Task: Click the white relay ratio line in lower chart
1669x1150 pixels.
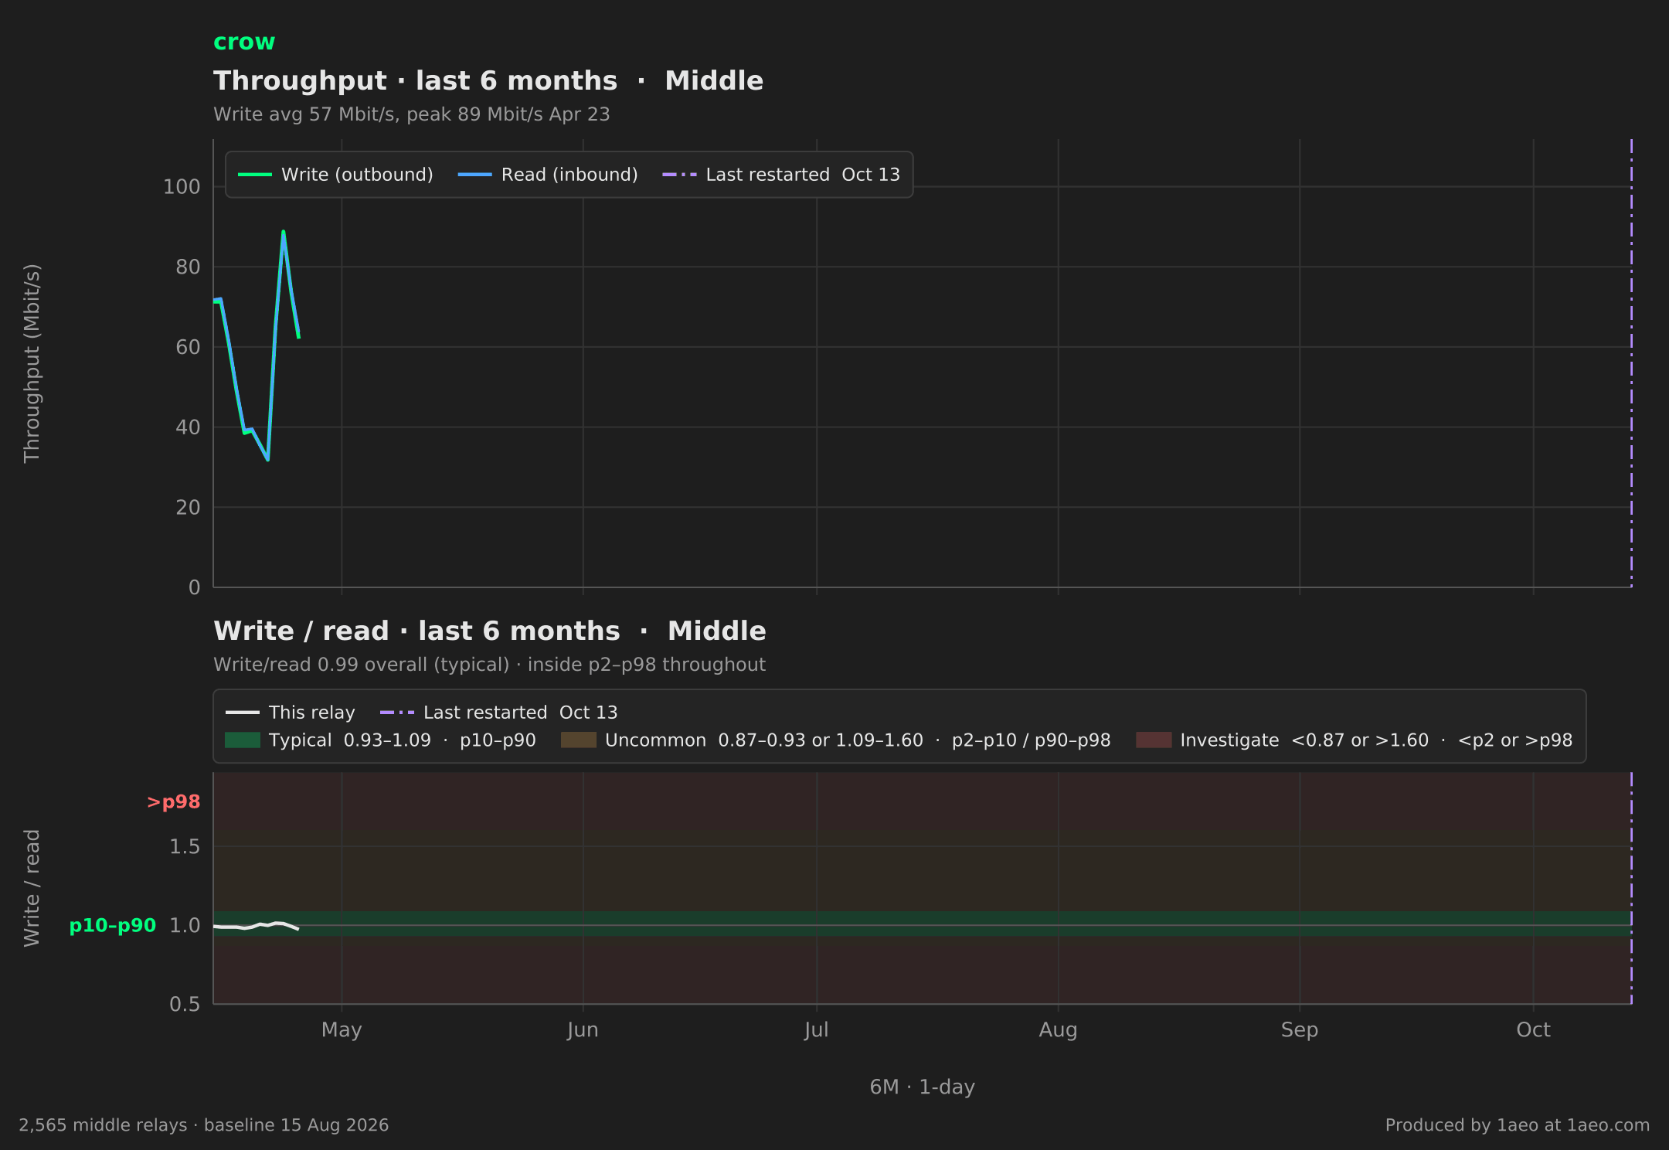Action: coord(256,926)
